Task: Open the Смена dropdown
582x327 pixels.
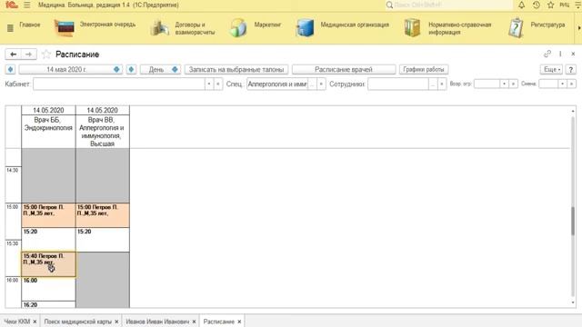Action: [562, 84]
